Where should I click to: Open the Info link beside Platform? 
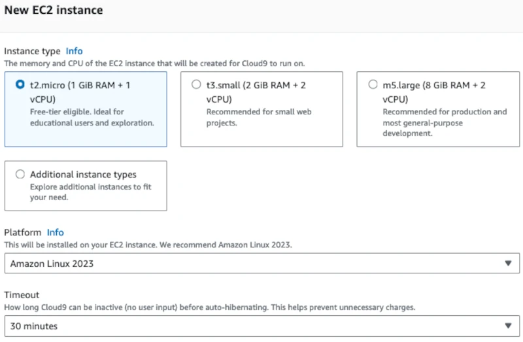pyautogui.click(x=55, y=232)
